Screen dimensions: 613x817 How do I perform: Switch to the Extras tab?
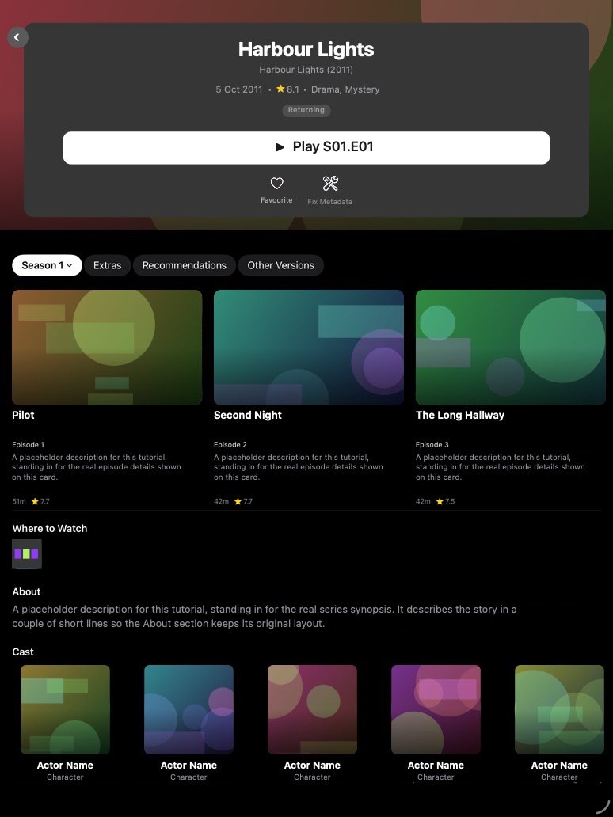tap(108, 265)
